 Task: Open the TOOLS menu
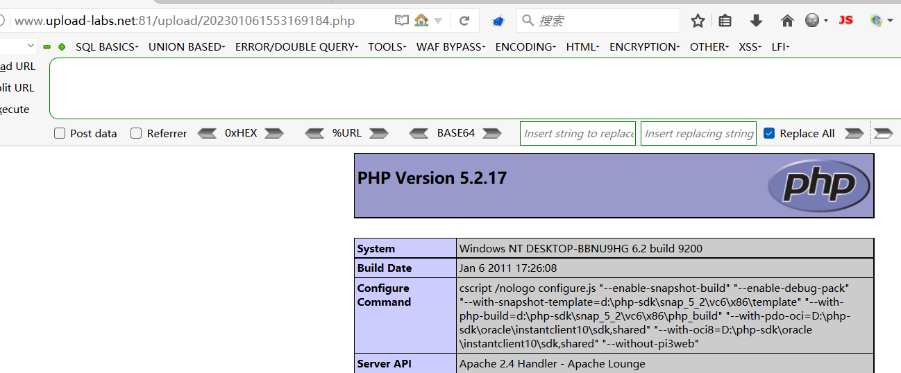(387, 47)
